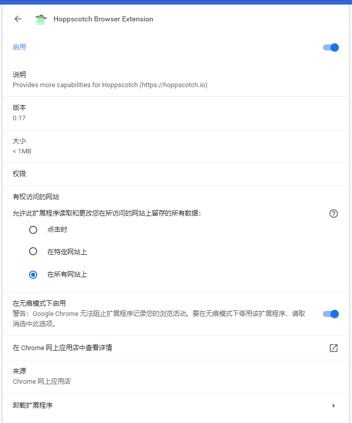Turn off the 启用 extension toggle
The width and height of the screenshot is (352, 423).
tap(331, 47)
